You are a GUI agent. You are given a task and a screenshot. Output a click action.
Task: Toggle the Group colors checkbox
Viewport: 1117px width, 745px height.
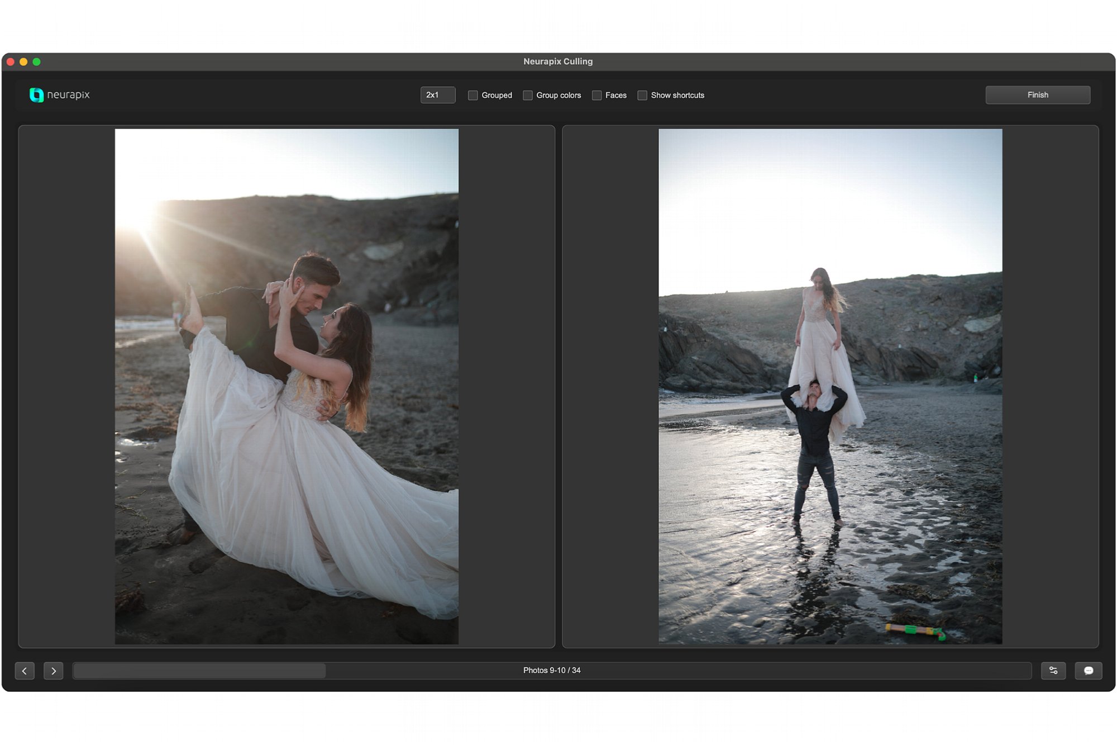[528, 96]
